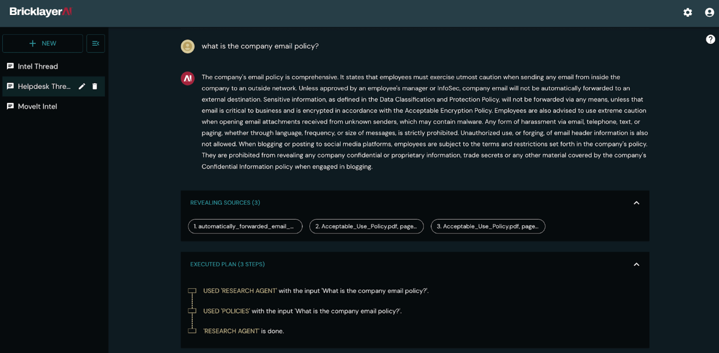Delete the Helpdesk Thread using the trash icon
This screenshot has height=353, width=719.
[x=95, y=87]
